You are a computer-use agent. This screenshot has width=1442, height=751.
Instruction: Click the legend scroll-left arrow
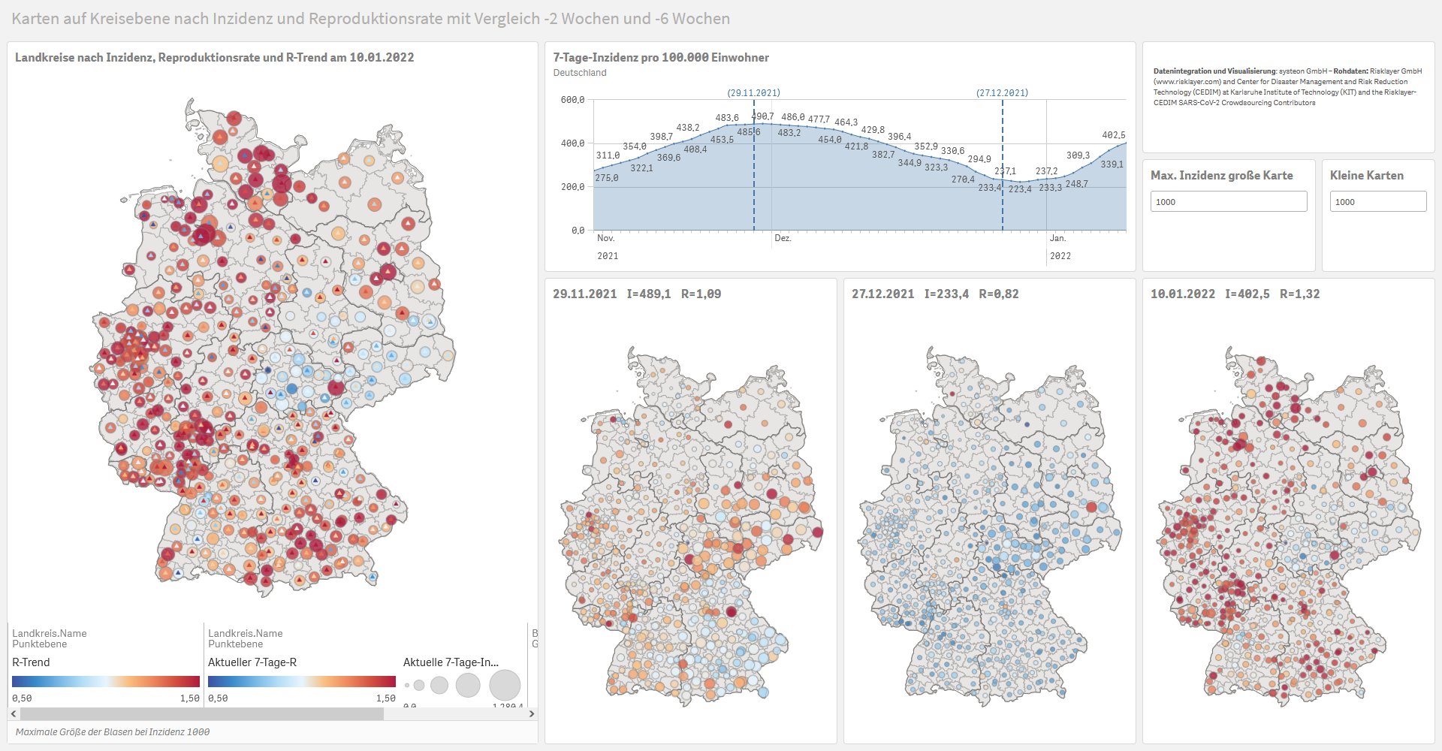(x=14, y=713)
